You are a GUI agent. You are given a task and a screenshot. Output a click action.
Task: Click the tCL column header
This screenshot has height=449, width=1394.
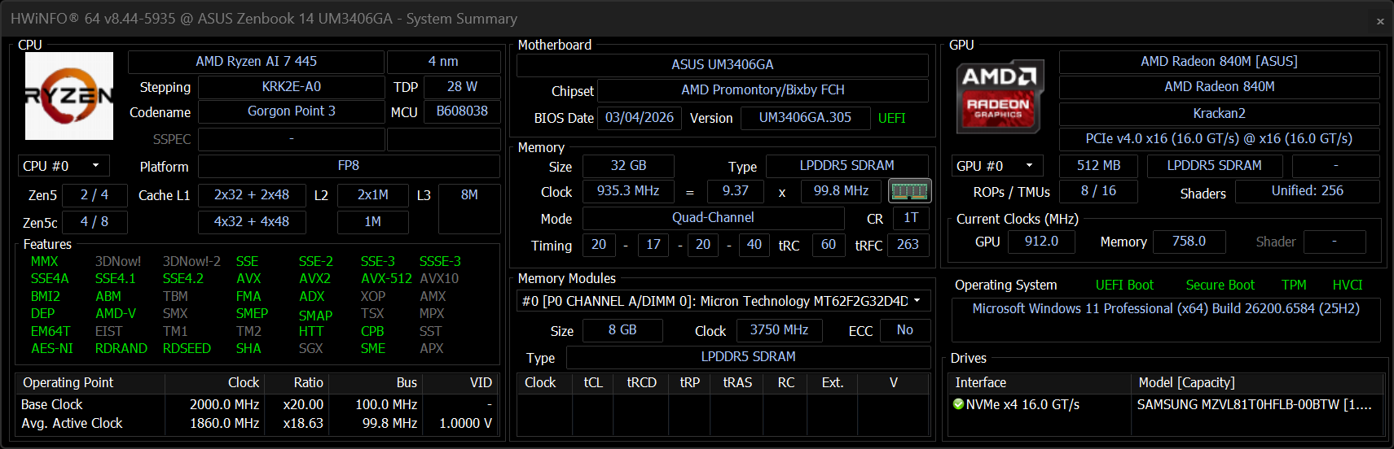pyautogui.click(x=593, y=382)
